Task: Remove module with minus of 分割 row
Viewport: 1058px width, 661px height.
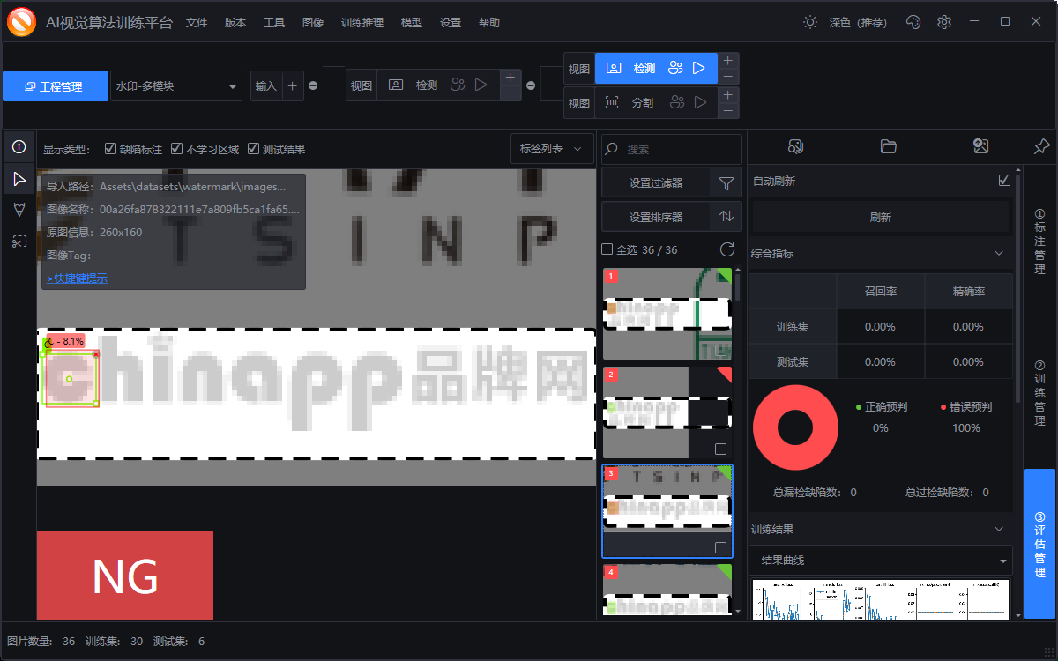Action: click(x=727, y=110)
